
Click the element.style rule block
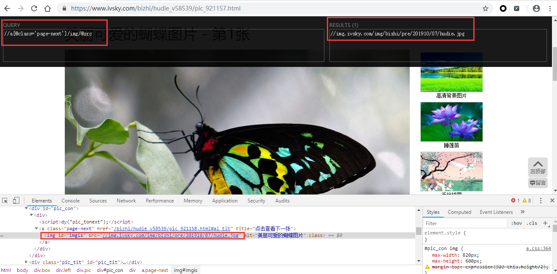coord(487,236)
